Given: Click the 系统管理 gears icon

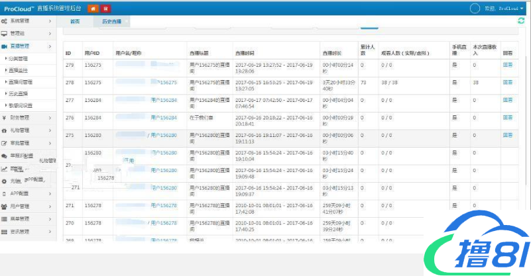Looking at the screenshot, I should [5, 22].
